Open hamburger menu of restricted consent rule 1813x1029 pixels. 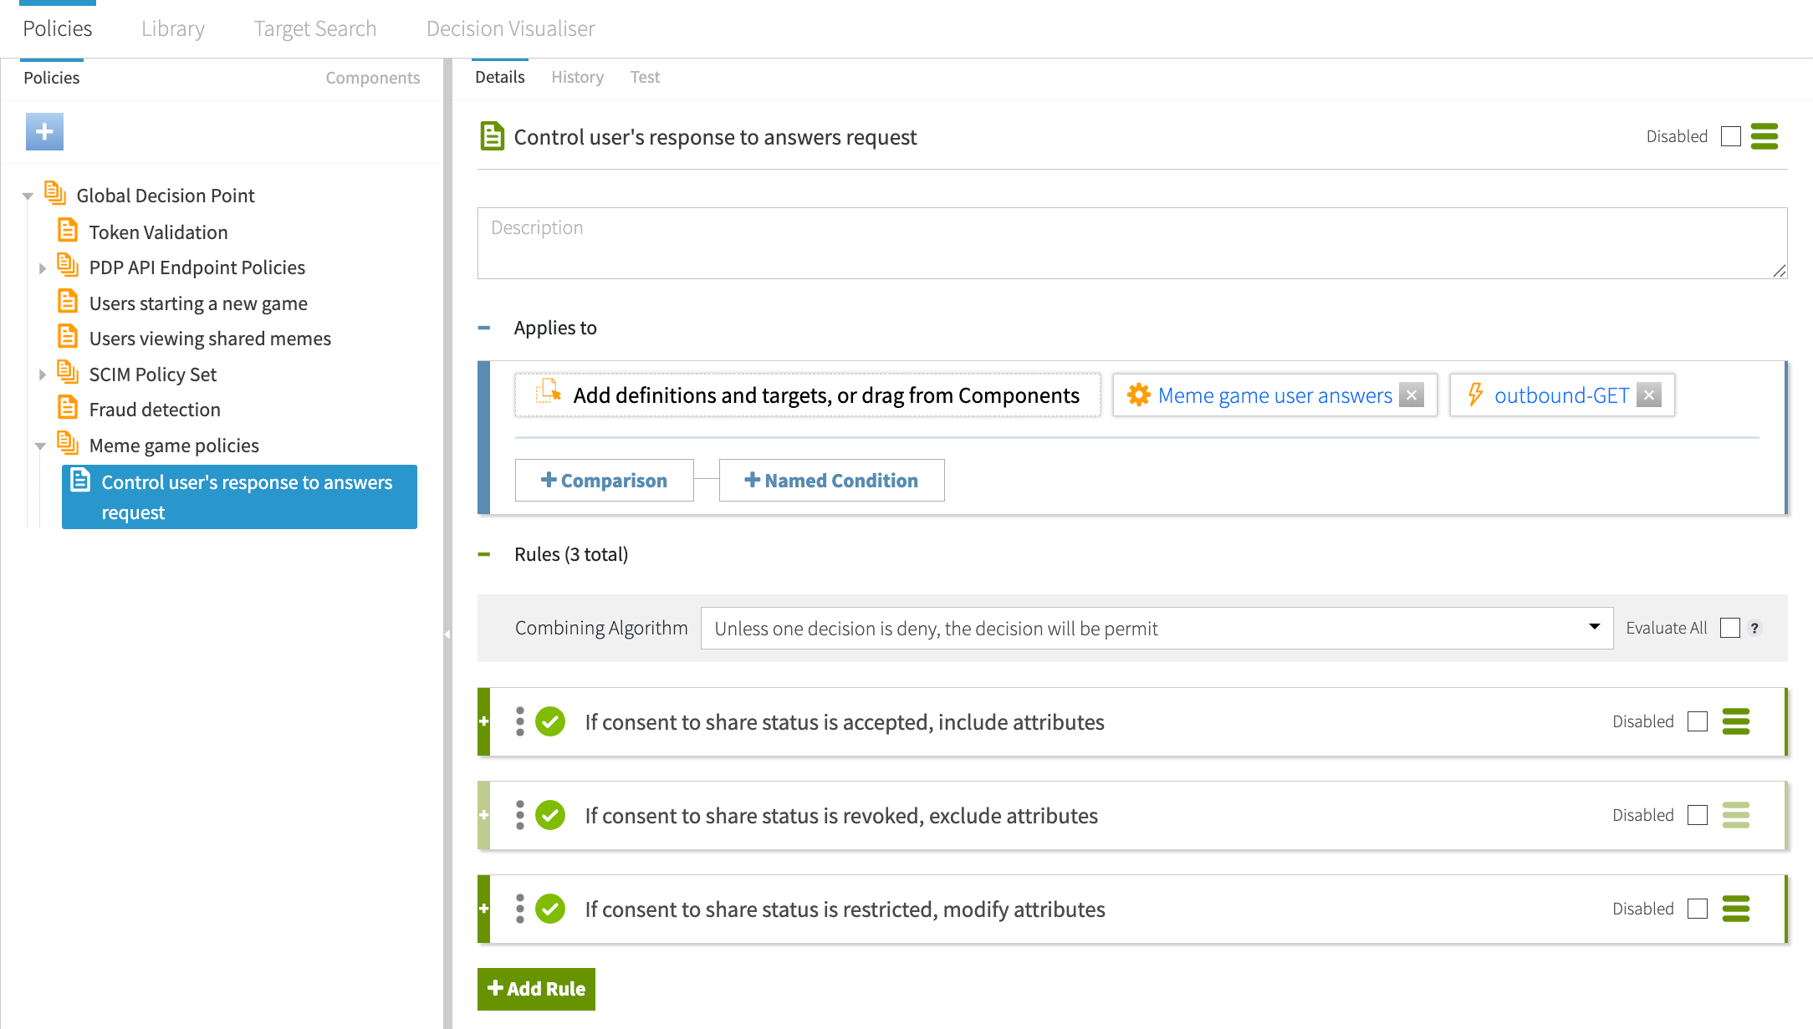pos(1736,909)
